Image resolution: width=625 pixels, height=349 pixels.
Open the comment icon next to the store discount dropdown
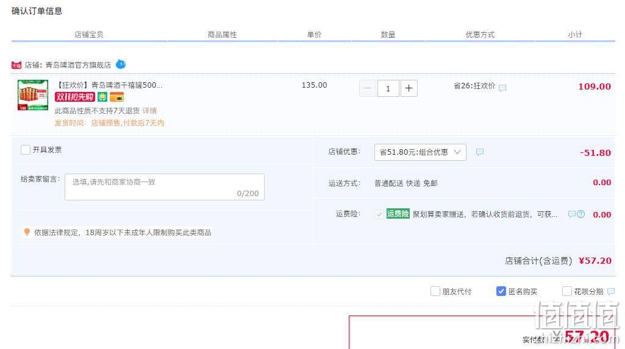(x=480, y=152)
